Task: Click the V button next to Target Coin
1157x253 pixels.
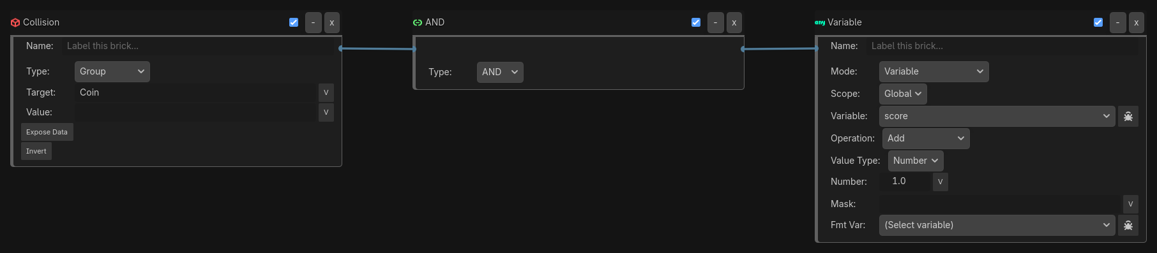Action: [x=326, y=92]
